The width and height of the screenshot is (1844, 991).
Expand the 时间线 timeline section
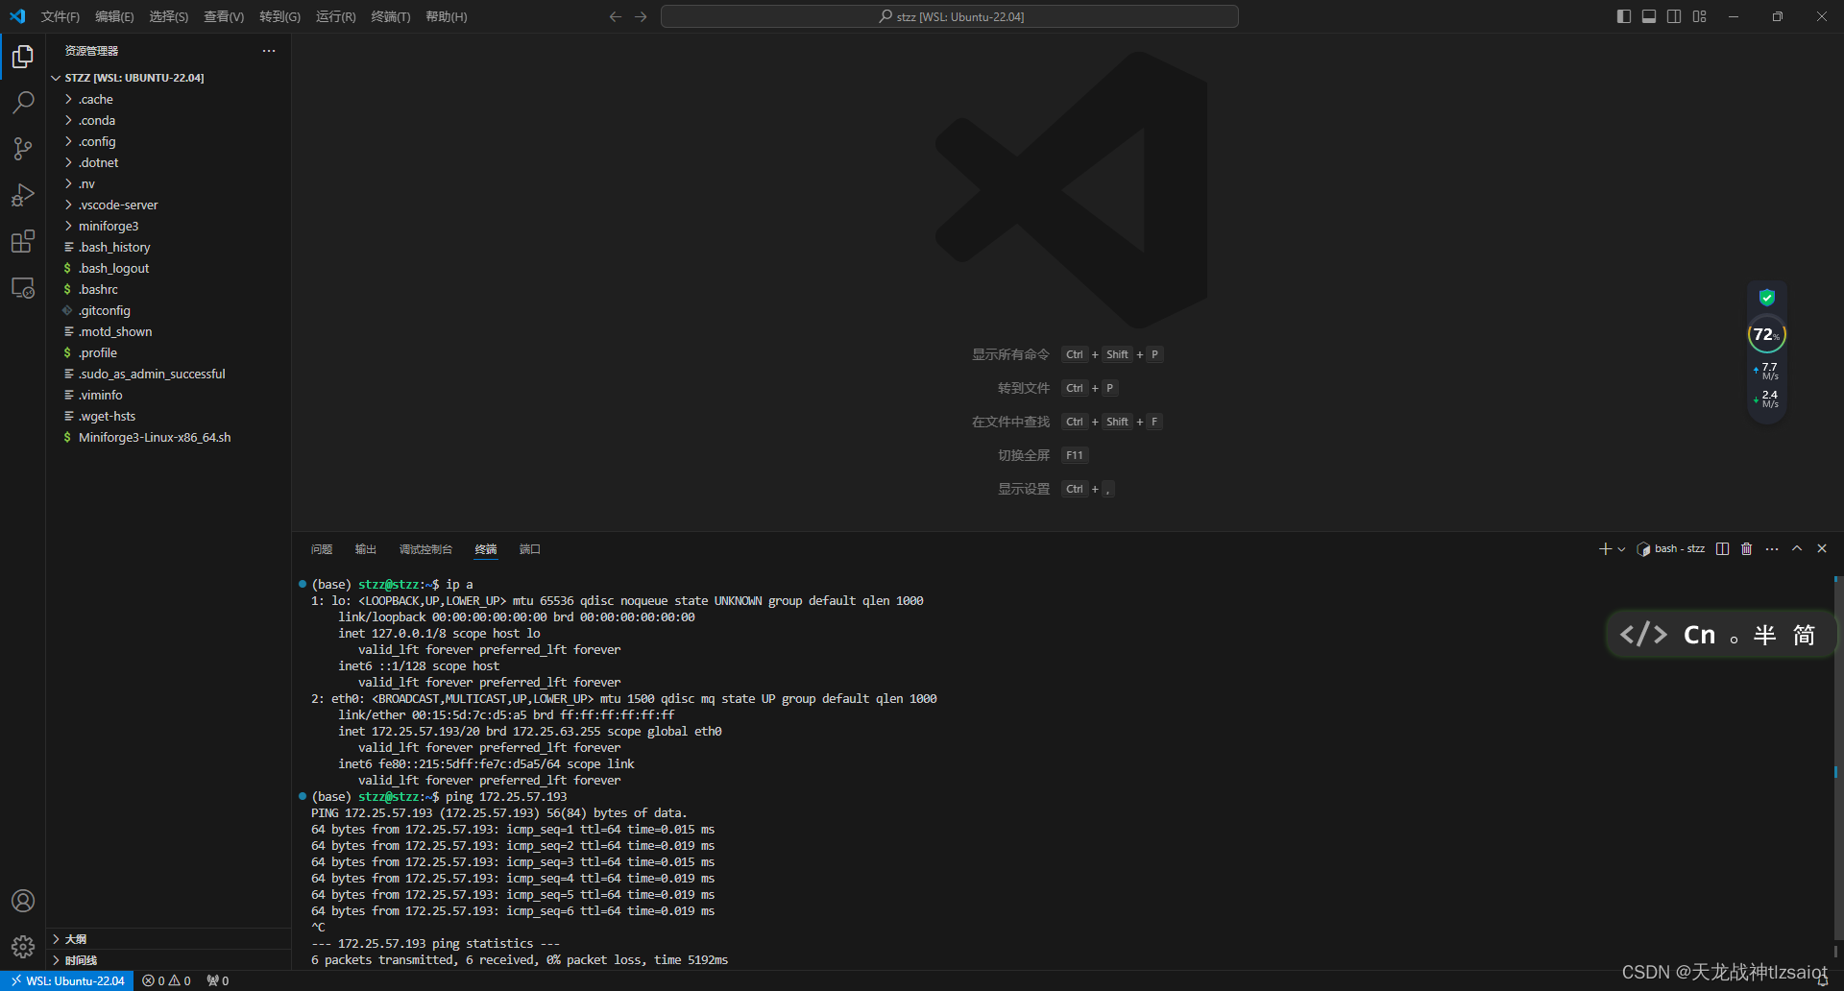pos(169,960)
